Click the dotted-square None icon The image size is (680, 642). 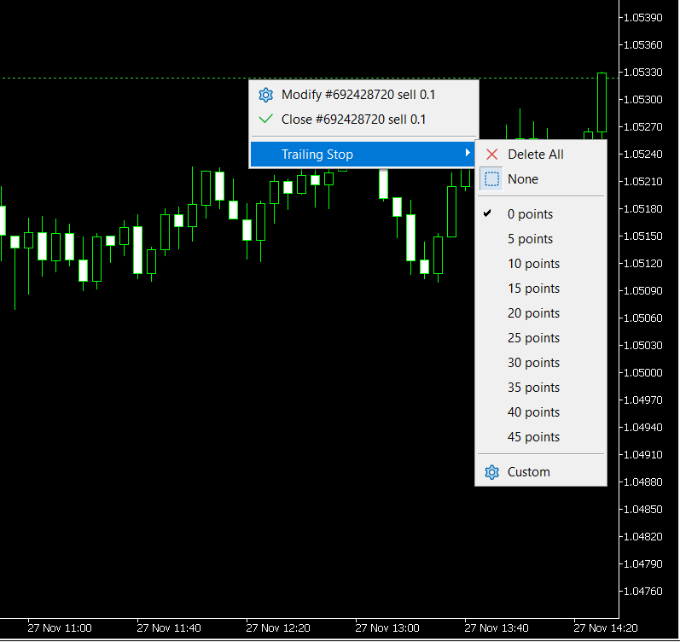coord(491,179)
